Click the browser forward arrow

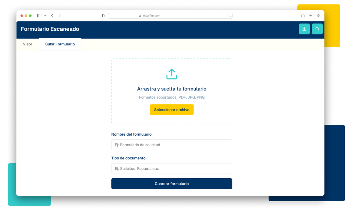60,16
